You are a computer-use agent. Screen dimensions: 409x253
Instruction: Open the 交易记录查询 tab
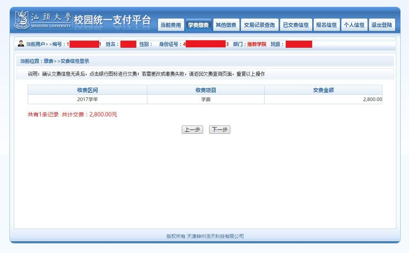[259, 25]
